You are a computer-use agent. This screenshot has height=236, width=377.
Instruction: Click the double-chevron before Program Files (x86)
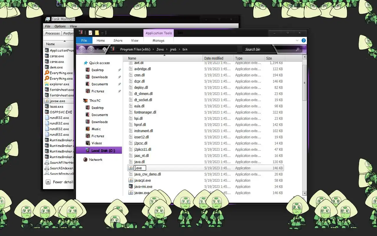pyautogui.click(x=117, y=49)
